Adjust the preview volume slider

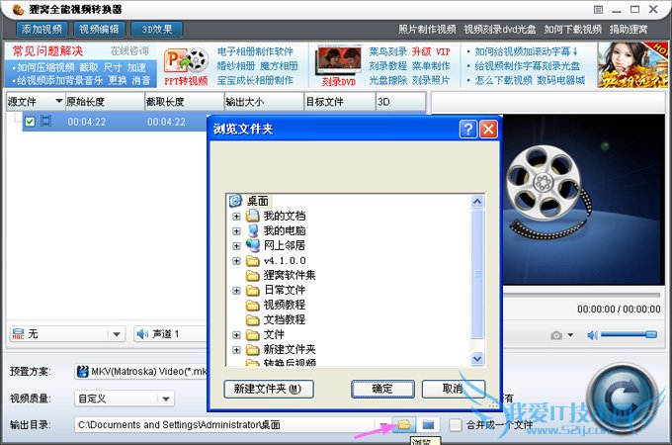click(629, 334)
